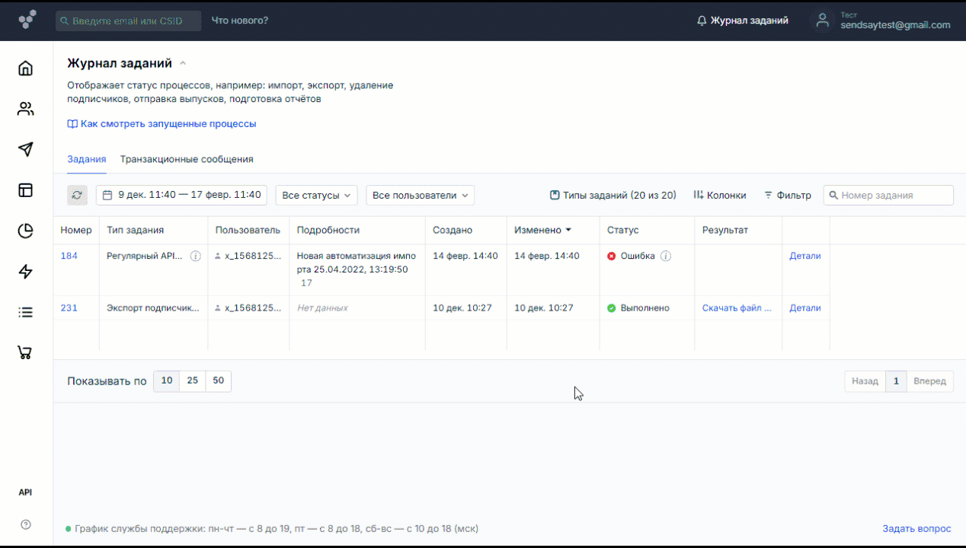
Task: Open the subscribers people icon
Action: point(26,109)
